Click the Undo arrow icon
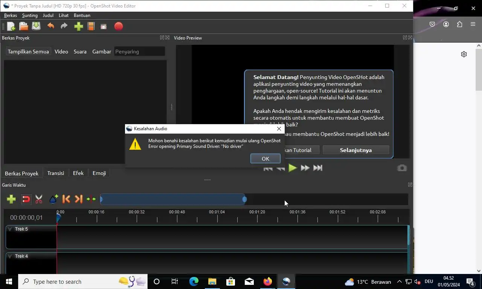Image resolution: width=482 pixels, height=289 pixels. [51, 26]
